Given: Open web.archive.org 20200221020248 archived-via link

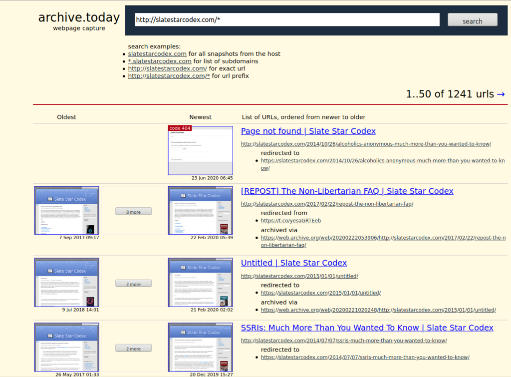Looking at the screenshot, I should tap(378, 310).
